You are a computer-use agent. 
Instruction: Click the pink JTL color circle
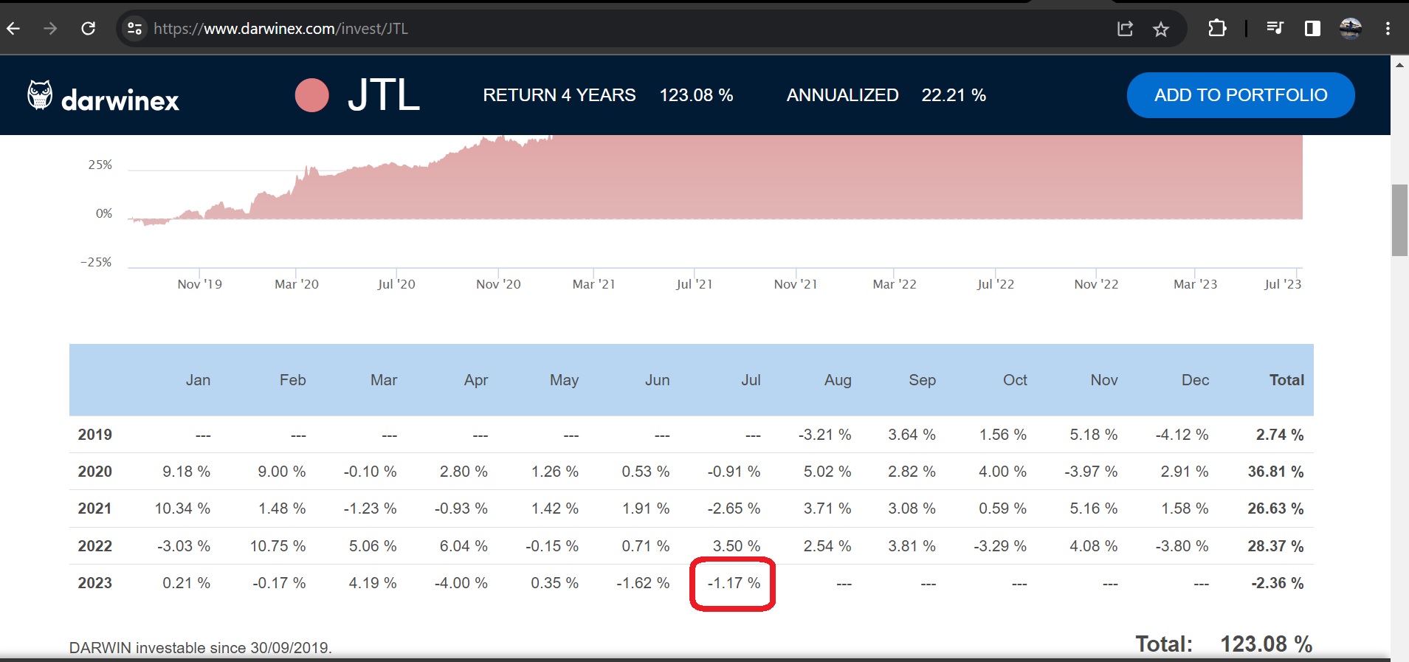[x=311, y=96]
